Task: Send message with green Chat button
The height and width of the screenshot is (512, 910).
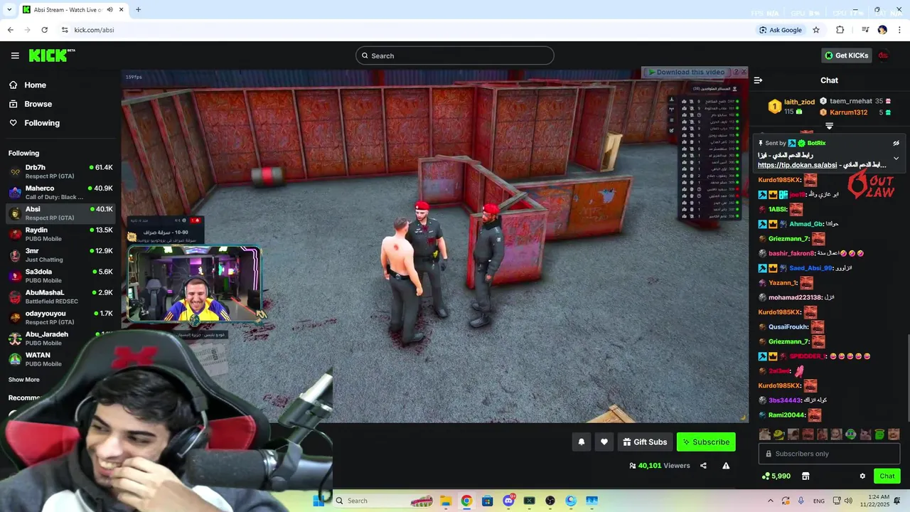Action: point(887,476)
